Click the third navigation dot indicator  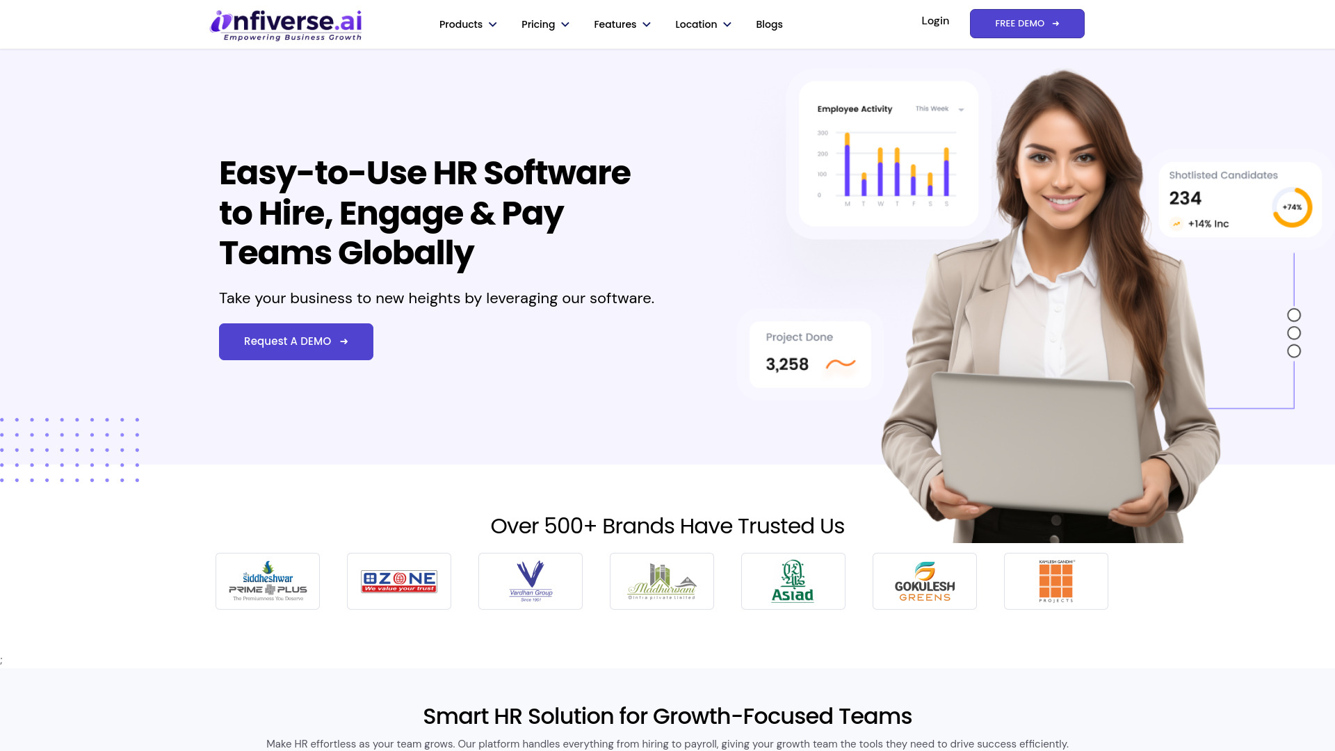[x=1294, y=351]
